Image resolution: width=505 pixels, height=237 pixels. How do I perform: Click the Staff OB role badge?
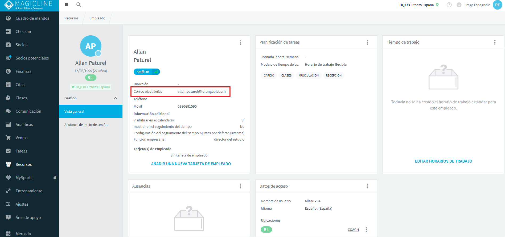click(147, 72)
